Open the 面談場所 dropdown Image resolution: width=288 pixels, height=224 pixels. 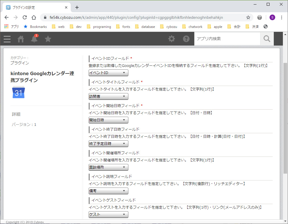pyautogui.click(x=108, y=167)
